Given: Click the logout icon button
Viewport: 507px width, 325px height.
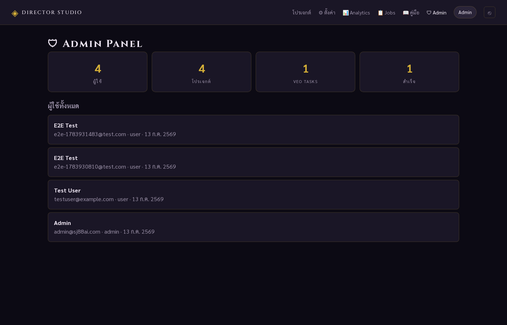Looking at the screenshot, I should pyautogui.click(x=489, y=12).
